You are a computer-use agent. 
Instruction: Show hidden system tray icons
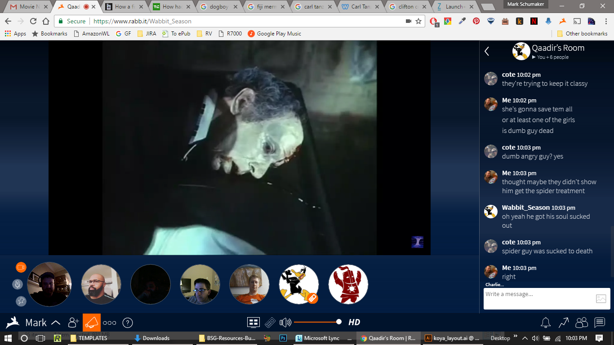[524, 338]
